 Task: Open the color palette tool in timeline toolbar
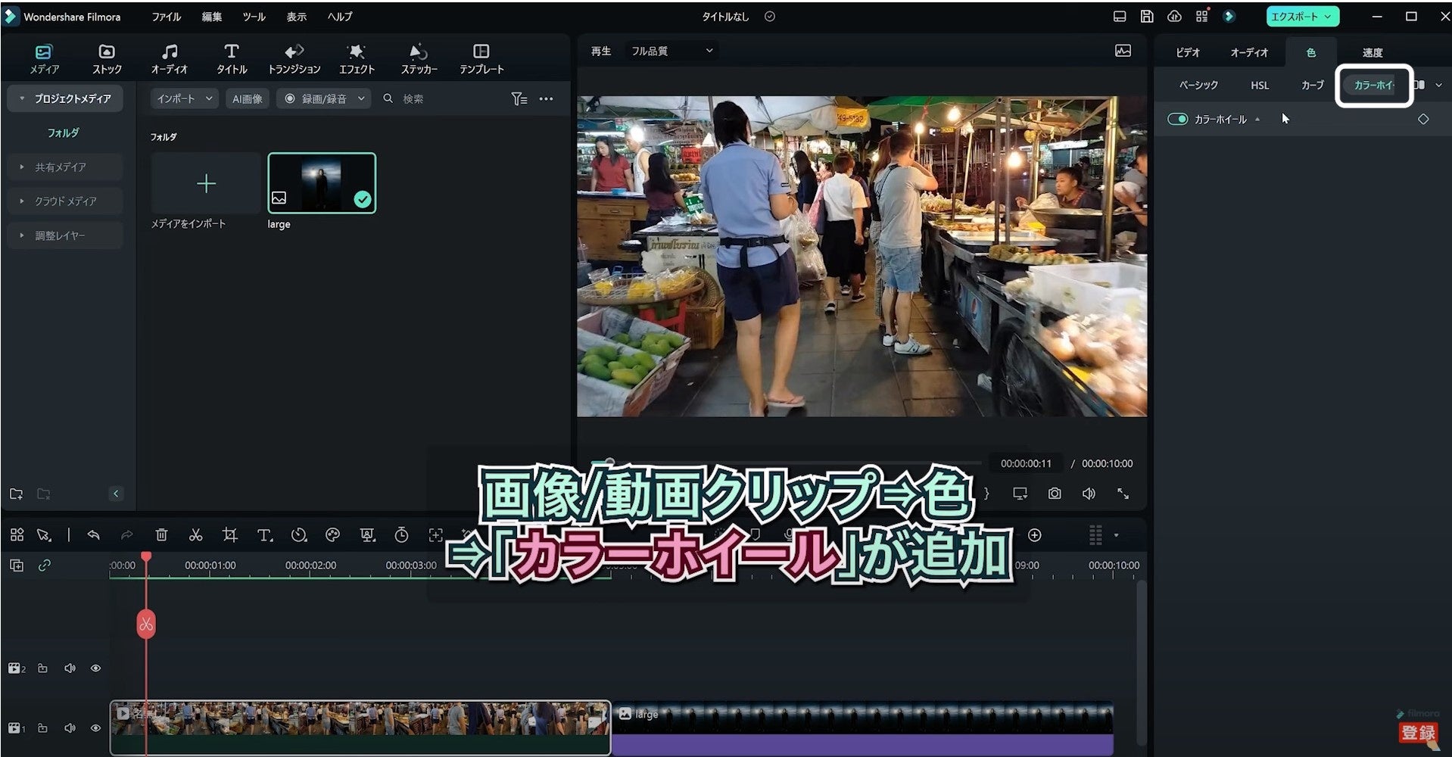(332, 535)
